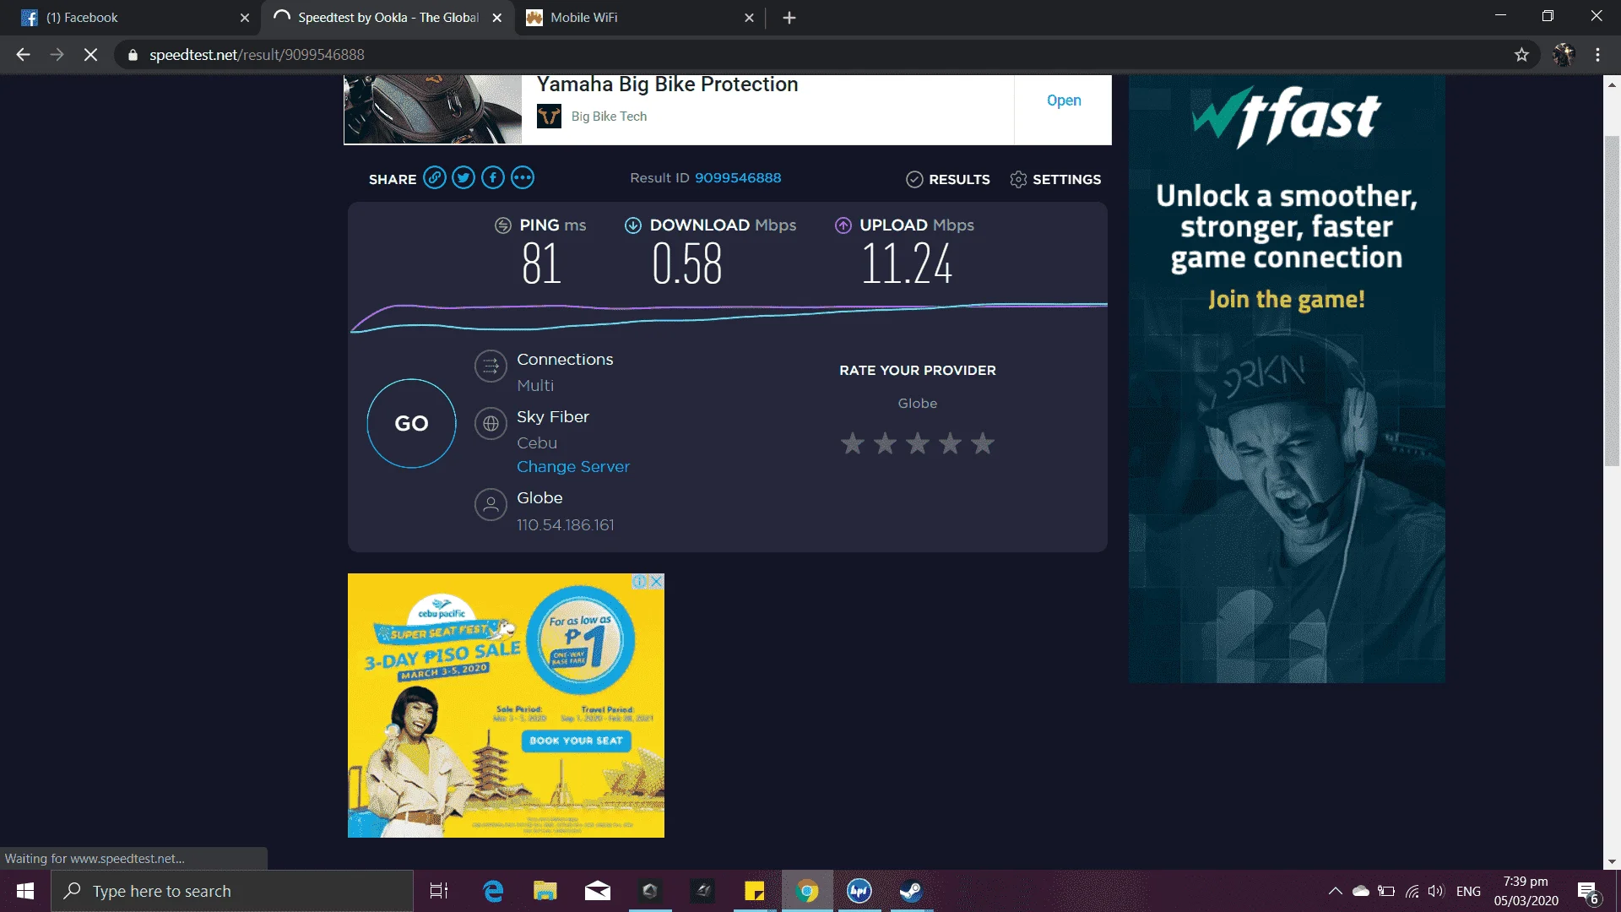Open the clock showing 7:39 pm
The height and width of the screenshot is (912, 1621).
pyautogui.click(x=1526, y=891)
